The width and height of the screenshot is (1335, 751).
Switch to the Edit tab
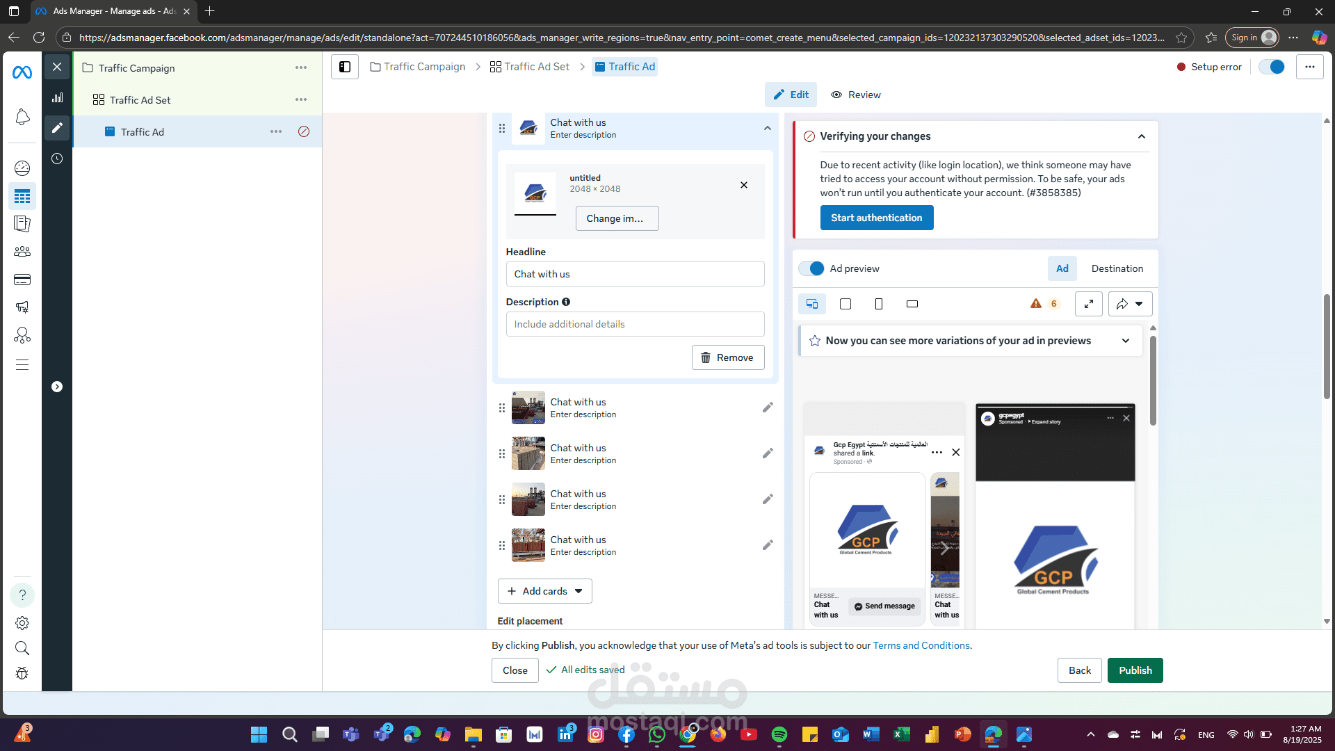pos(791,95)
